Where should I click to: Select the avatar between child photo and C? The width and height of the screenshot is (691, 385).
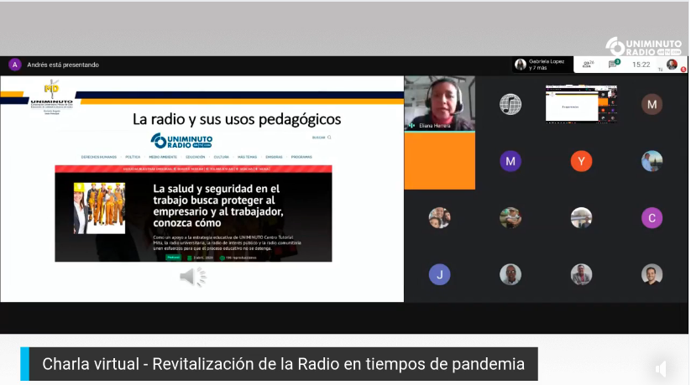pyautogui.click(x=581, y=218)
